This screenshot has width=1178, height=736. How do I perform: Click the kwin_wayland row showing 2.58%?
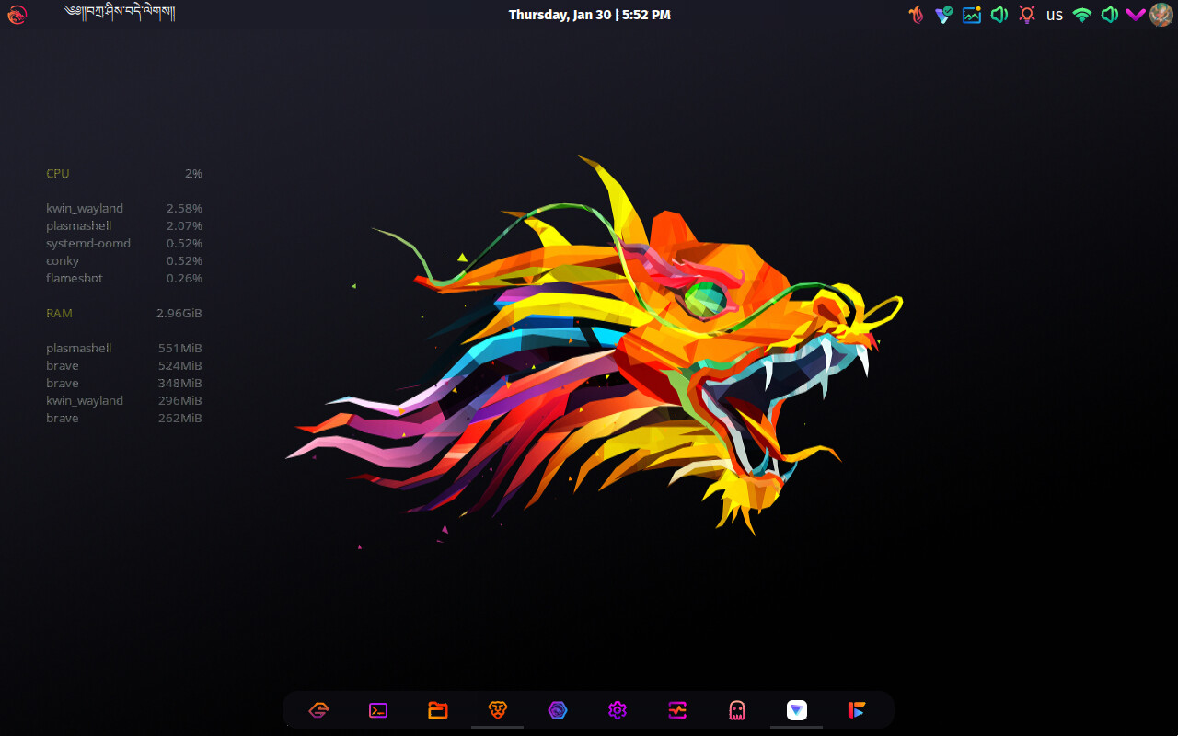[x=124, y=209]
